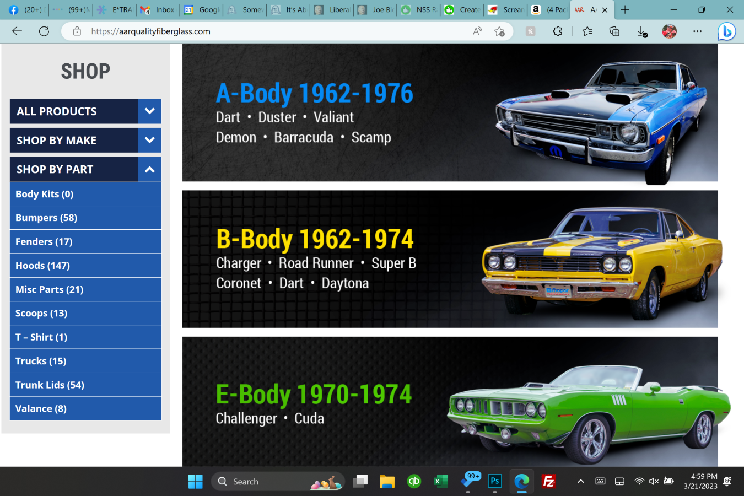
Task: Open the Favorites list
Action: (x=587, y=31)
